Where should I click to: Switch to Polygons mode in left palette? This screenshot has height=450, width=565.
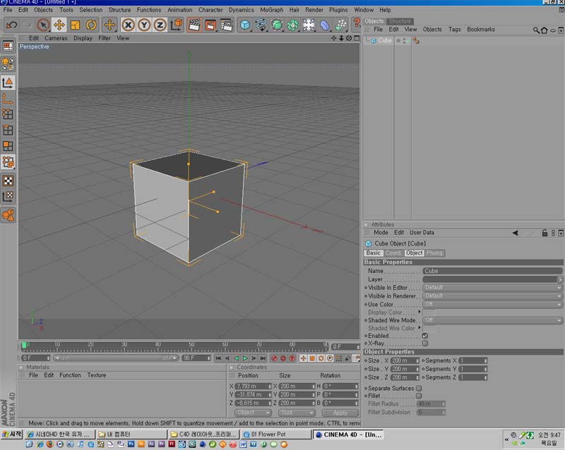coord(8,146)
